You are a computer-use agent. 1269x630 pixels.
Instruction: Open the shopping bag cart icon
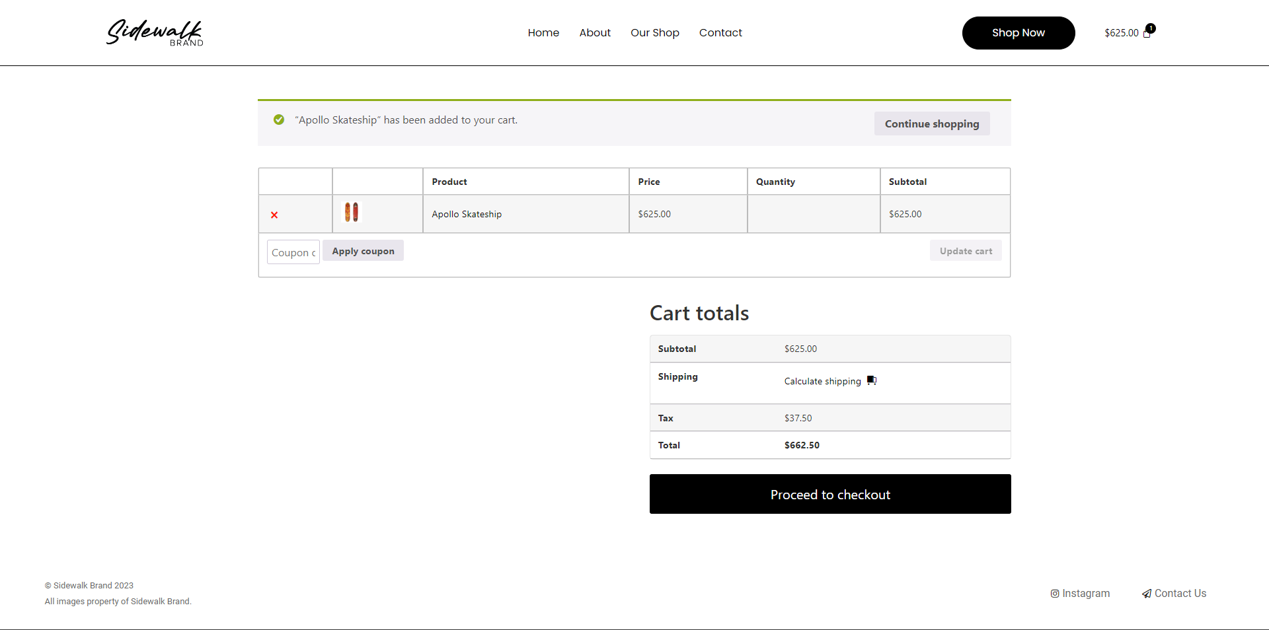click(1147, 33)
